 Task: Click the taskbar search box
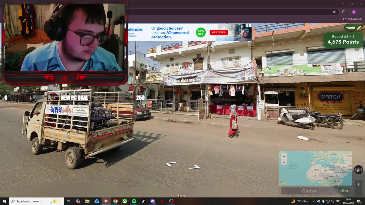pyautogui.click(x=36, y=201)
